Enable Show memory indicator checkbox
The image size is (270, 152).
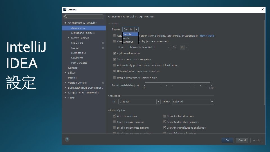114,122
